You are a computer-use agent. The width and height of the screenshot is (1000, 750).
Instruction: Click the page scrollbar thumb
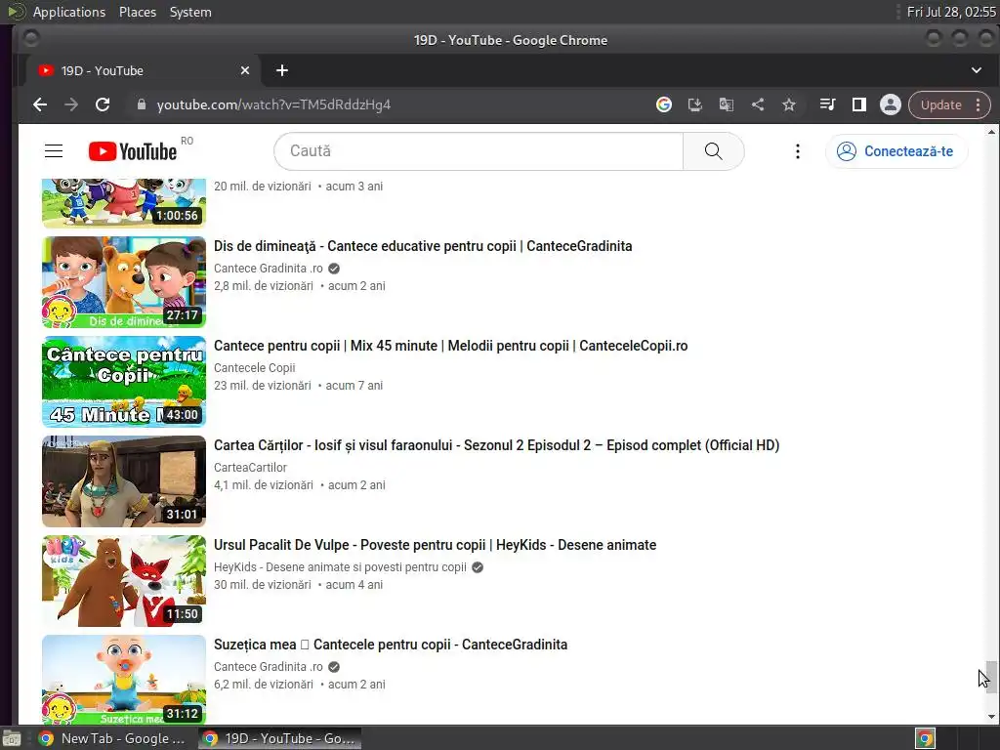pos(991,678)
